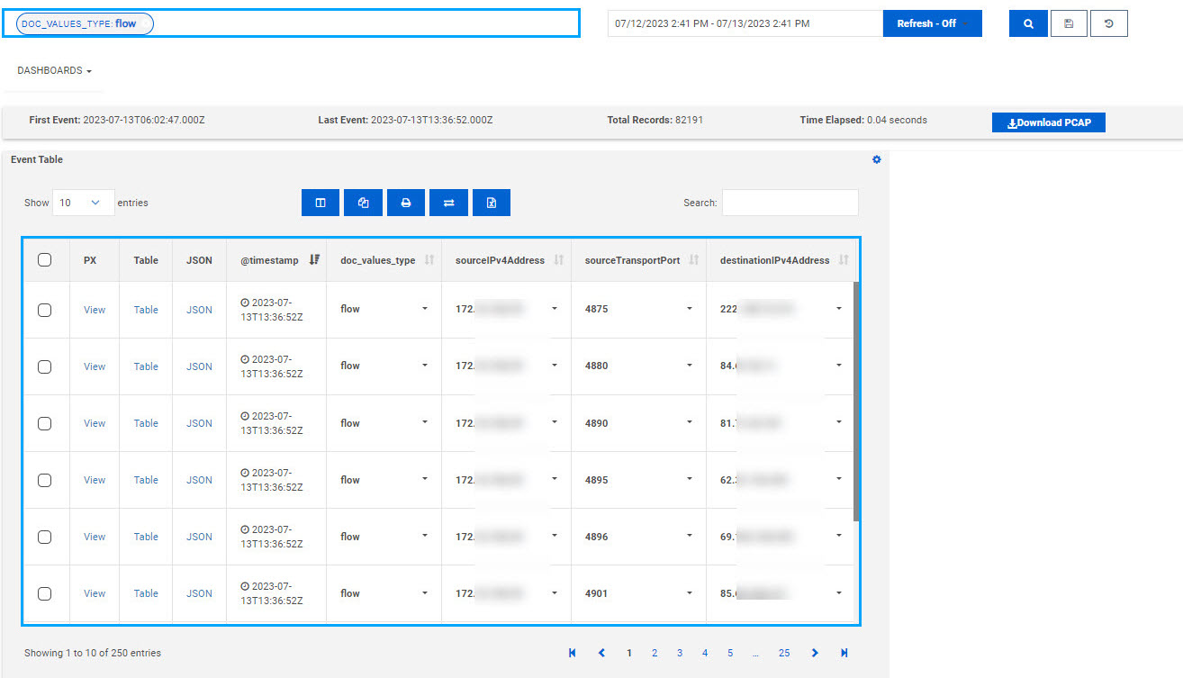
Task: Click the table Search input field
Action: (x=790, y=203)
